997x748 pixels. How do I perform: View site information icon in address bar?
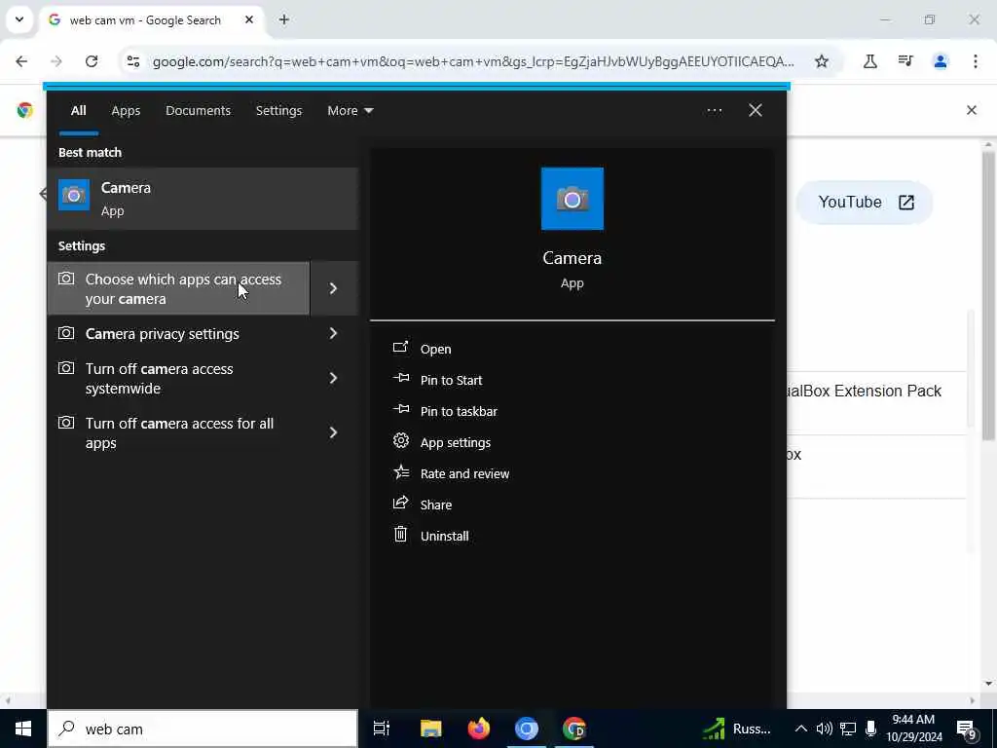[132, 61]
